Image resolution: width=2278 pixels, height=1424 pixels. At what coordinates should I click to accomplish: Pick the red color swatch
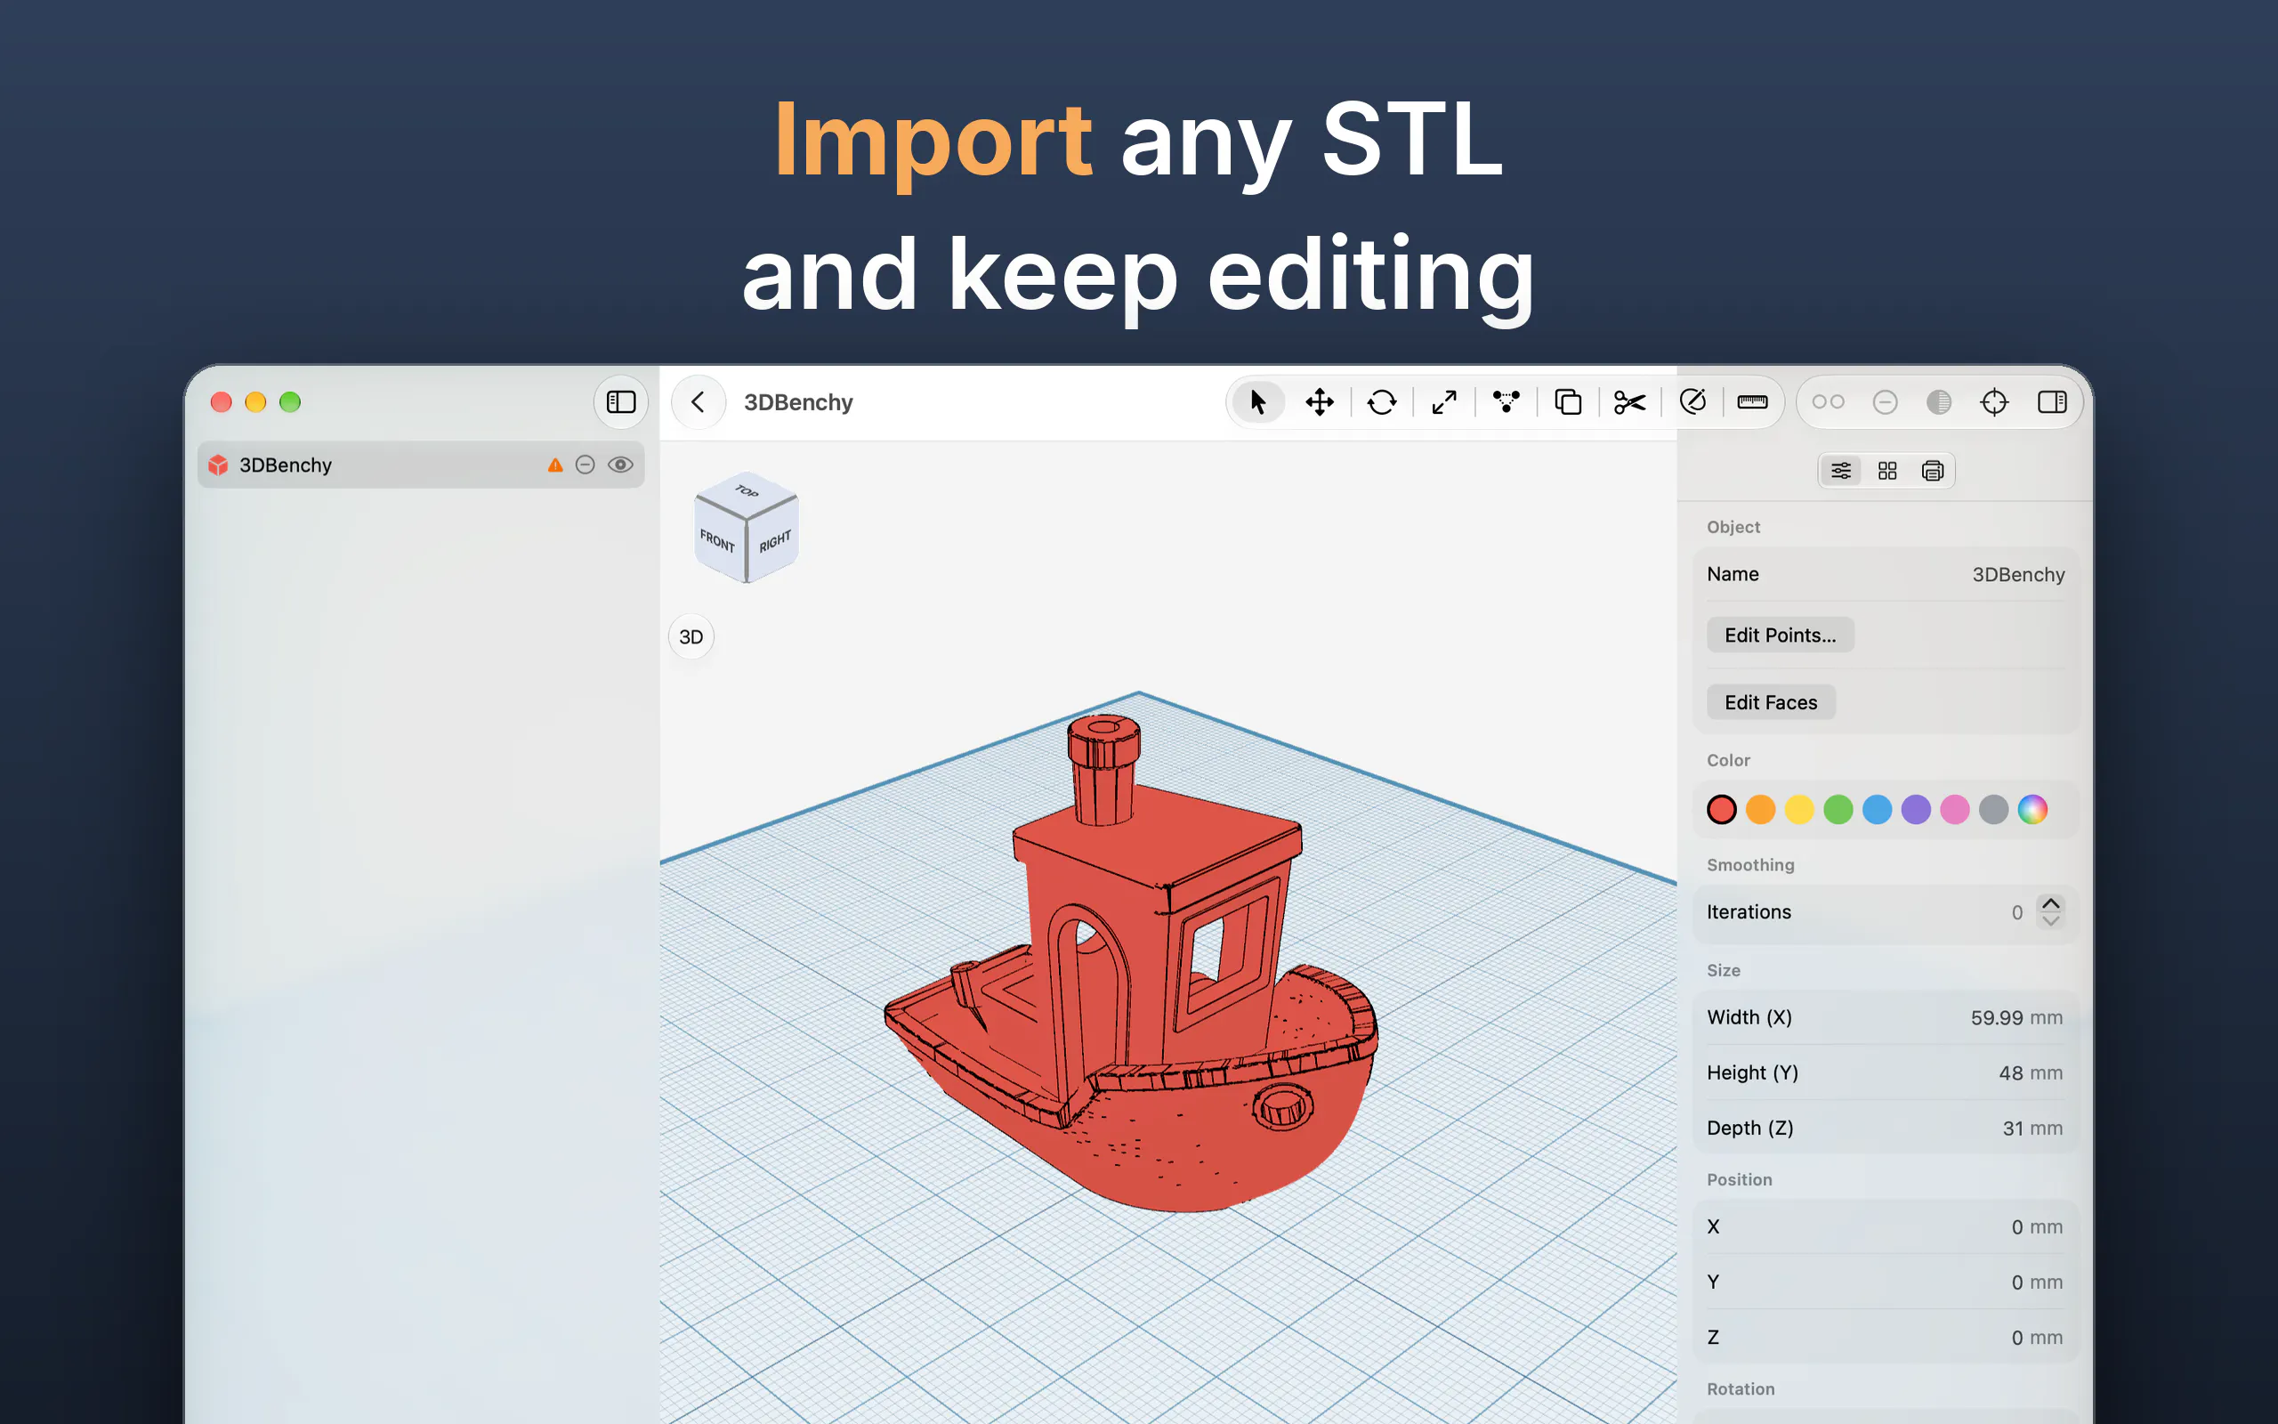point(1722,810)
